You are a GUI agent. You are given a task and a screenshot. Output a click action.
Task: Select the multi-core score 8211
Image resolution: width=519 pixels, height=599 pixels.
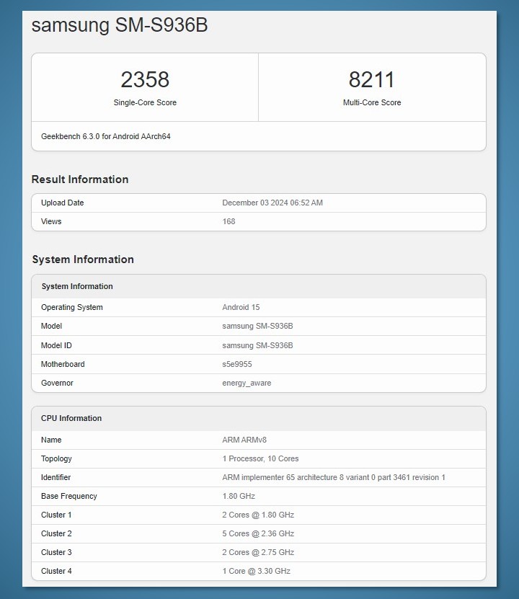tap(372, 79)
